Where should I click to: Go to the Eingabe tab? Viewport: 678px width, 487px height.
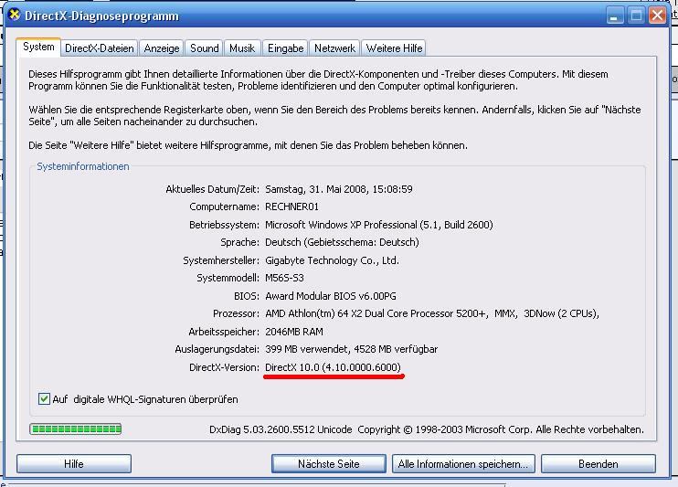[285, 48]
